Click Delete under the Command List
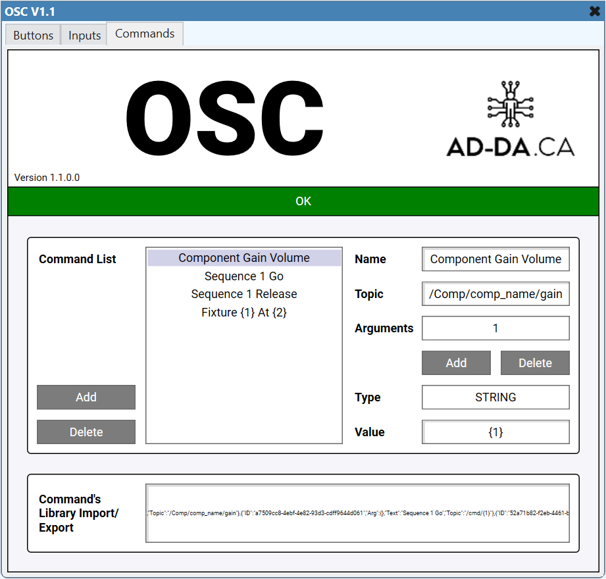 click(86, 432)
